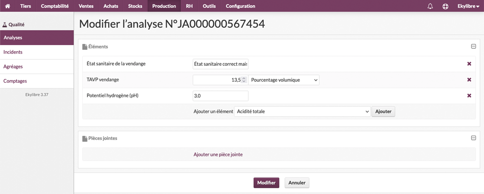Open the Ventes menu
The height and width of the screenshot is (194, 484).
[x=86, y=6]
